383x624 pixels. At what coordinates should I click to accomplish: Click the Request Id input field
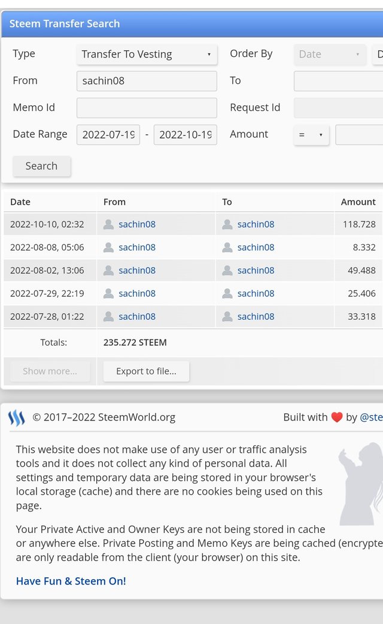point(339,108)
